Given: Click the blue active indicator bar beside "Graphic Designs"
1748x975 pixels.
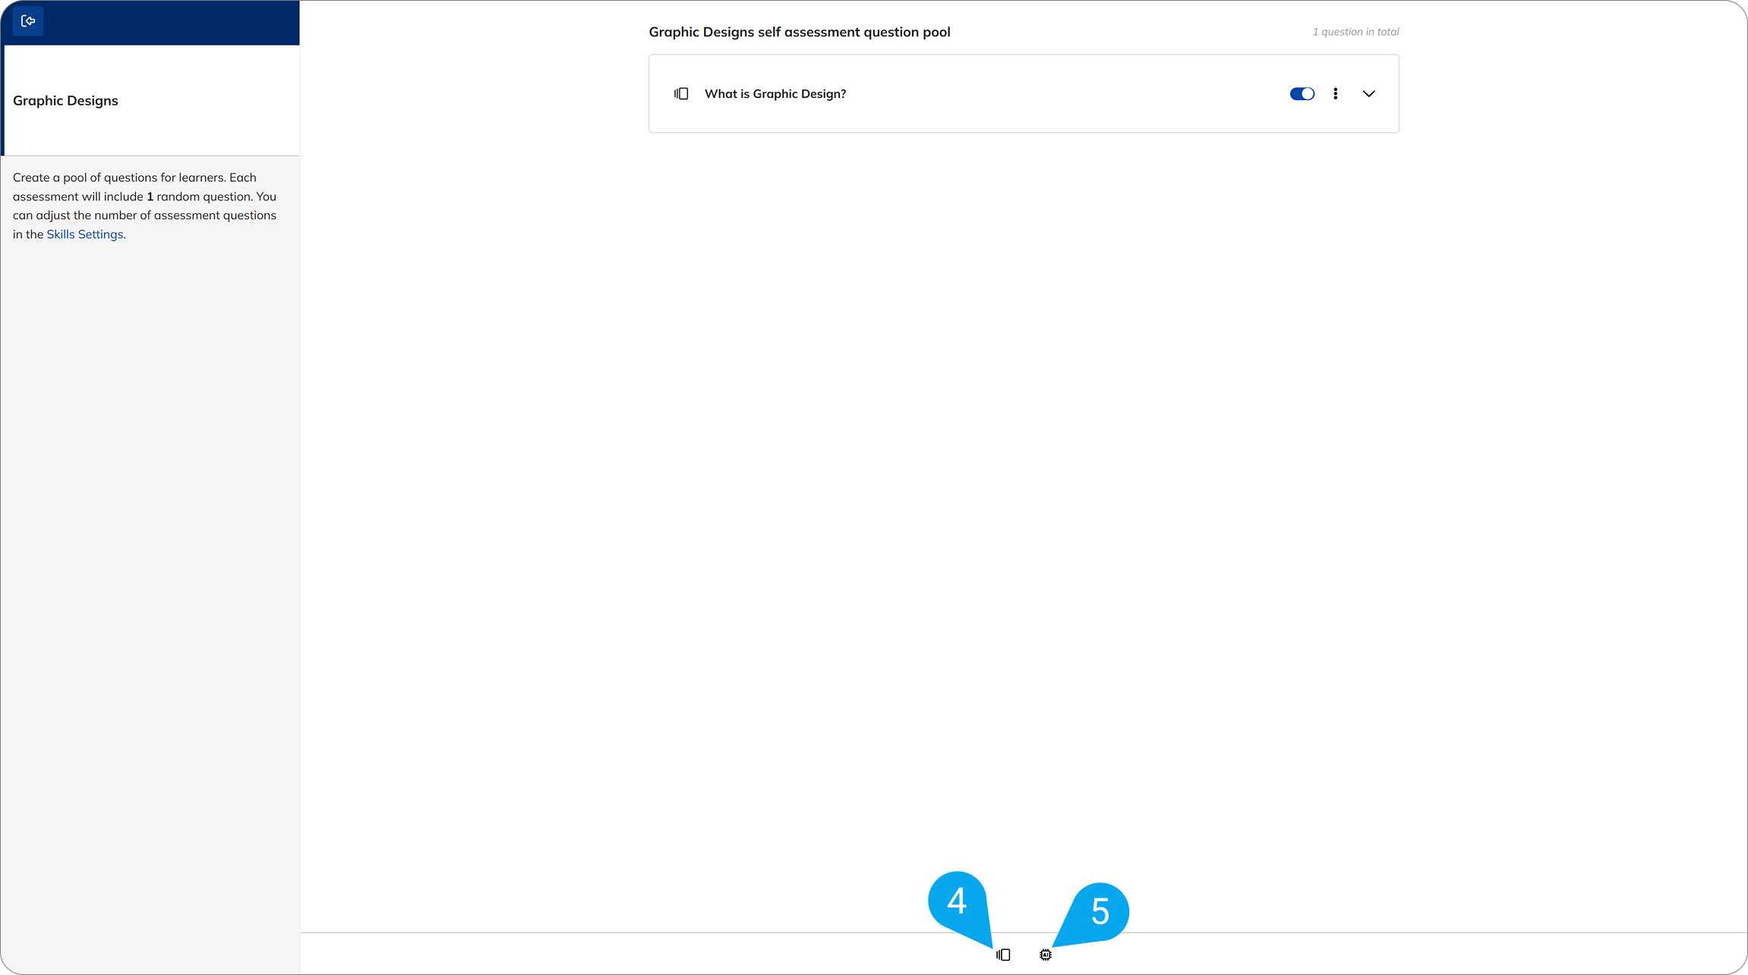Looking at the screenshot, I should 2,100.
